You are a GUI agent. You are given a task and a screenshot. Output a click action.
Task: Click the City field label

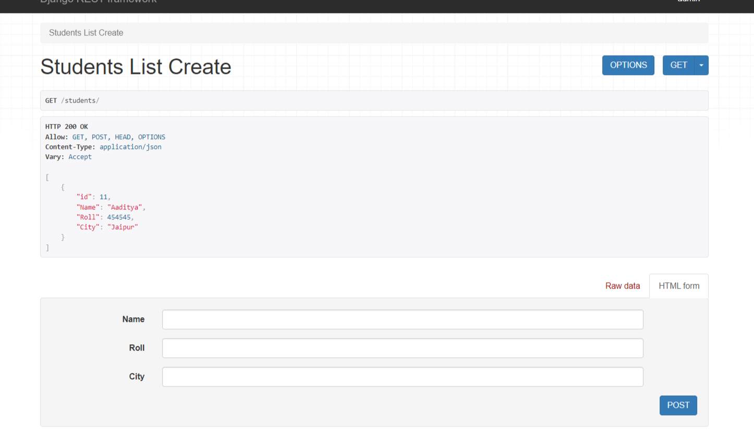[x=137, y=377]
